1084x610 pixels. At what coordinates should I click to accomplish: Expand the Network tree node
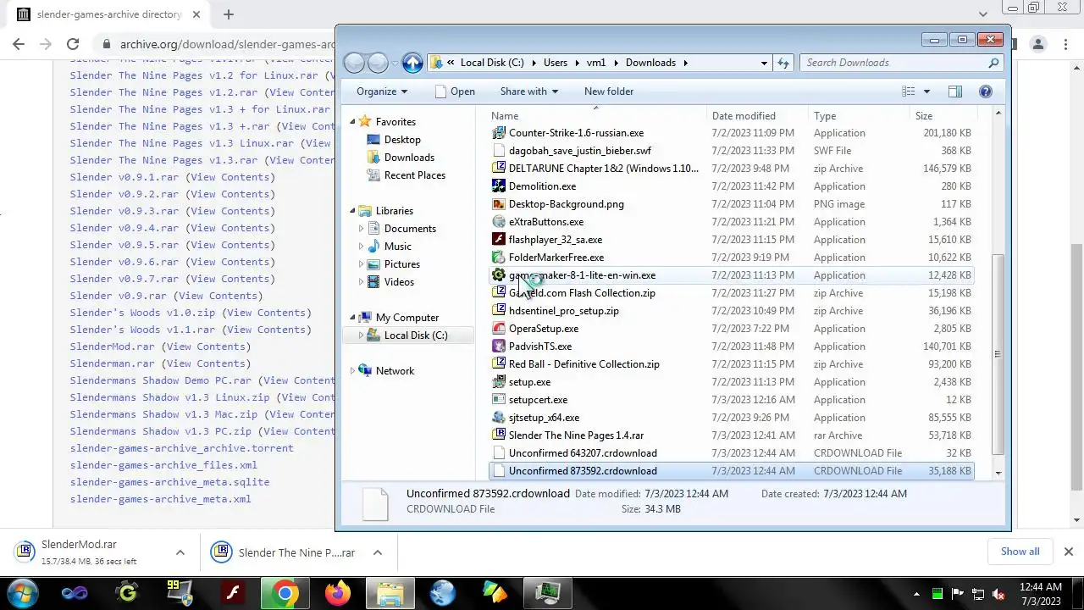pos(353,371)
